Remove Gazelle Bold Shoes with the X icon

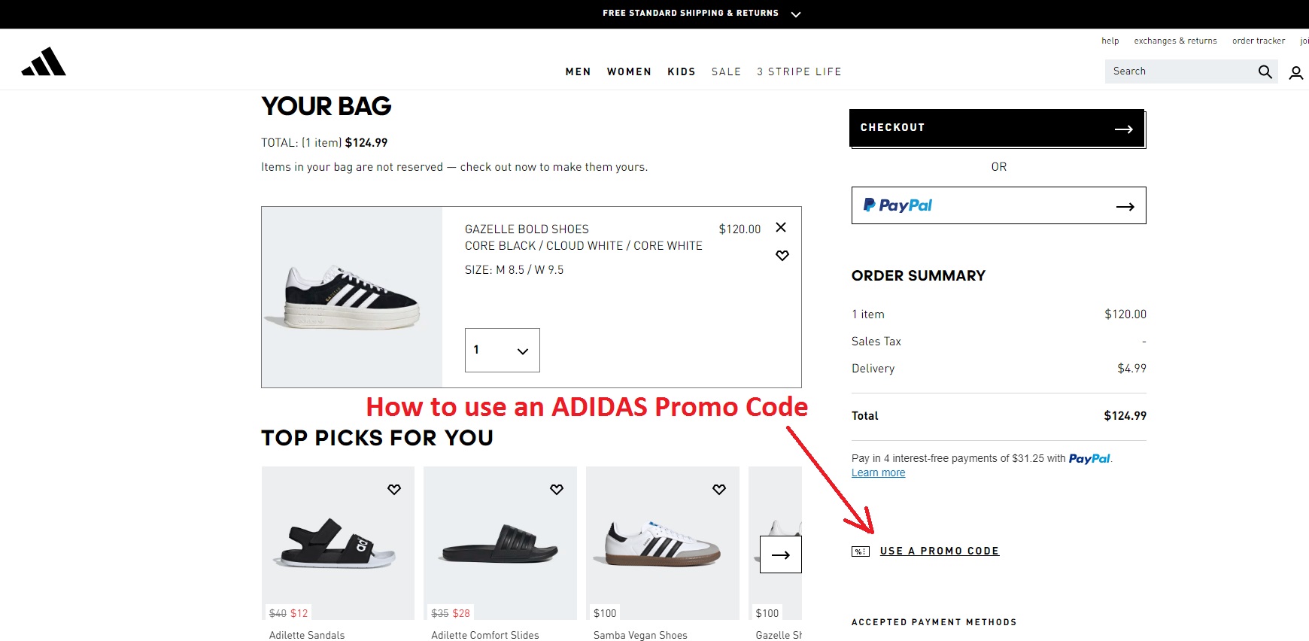pos(781,227)
